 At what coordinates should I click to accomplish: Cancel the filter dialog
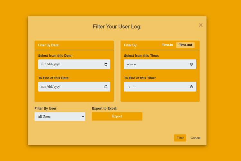195,138
